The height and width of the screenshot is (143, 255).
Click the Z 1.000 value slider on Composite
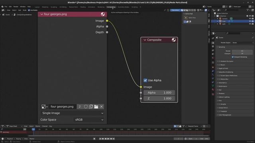159,99
